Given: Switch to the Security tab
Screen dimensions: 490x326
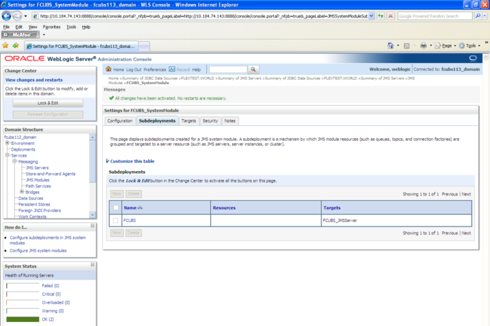Looking at the screenshot, I should pyautogui.click(x=210, y=121).
